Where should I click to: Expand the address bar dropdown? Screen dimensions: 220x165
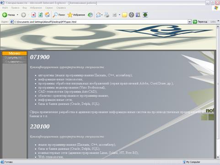click(x=189, y=22)
